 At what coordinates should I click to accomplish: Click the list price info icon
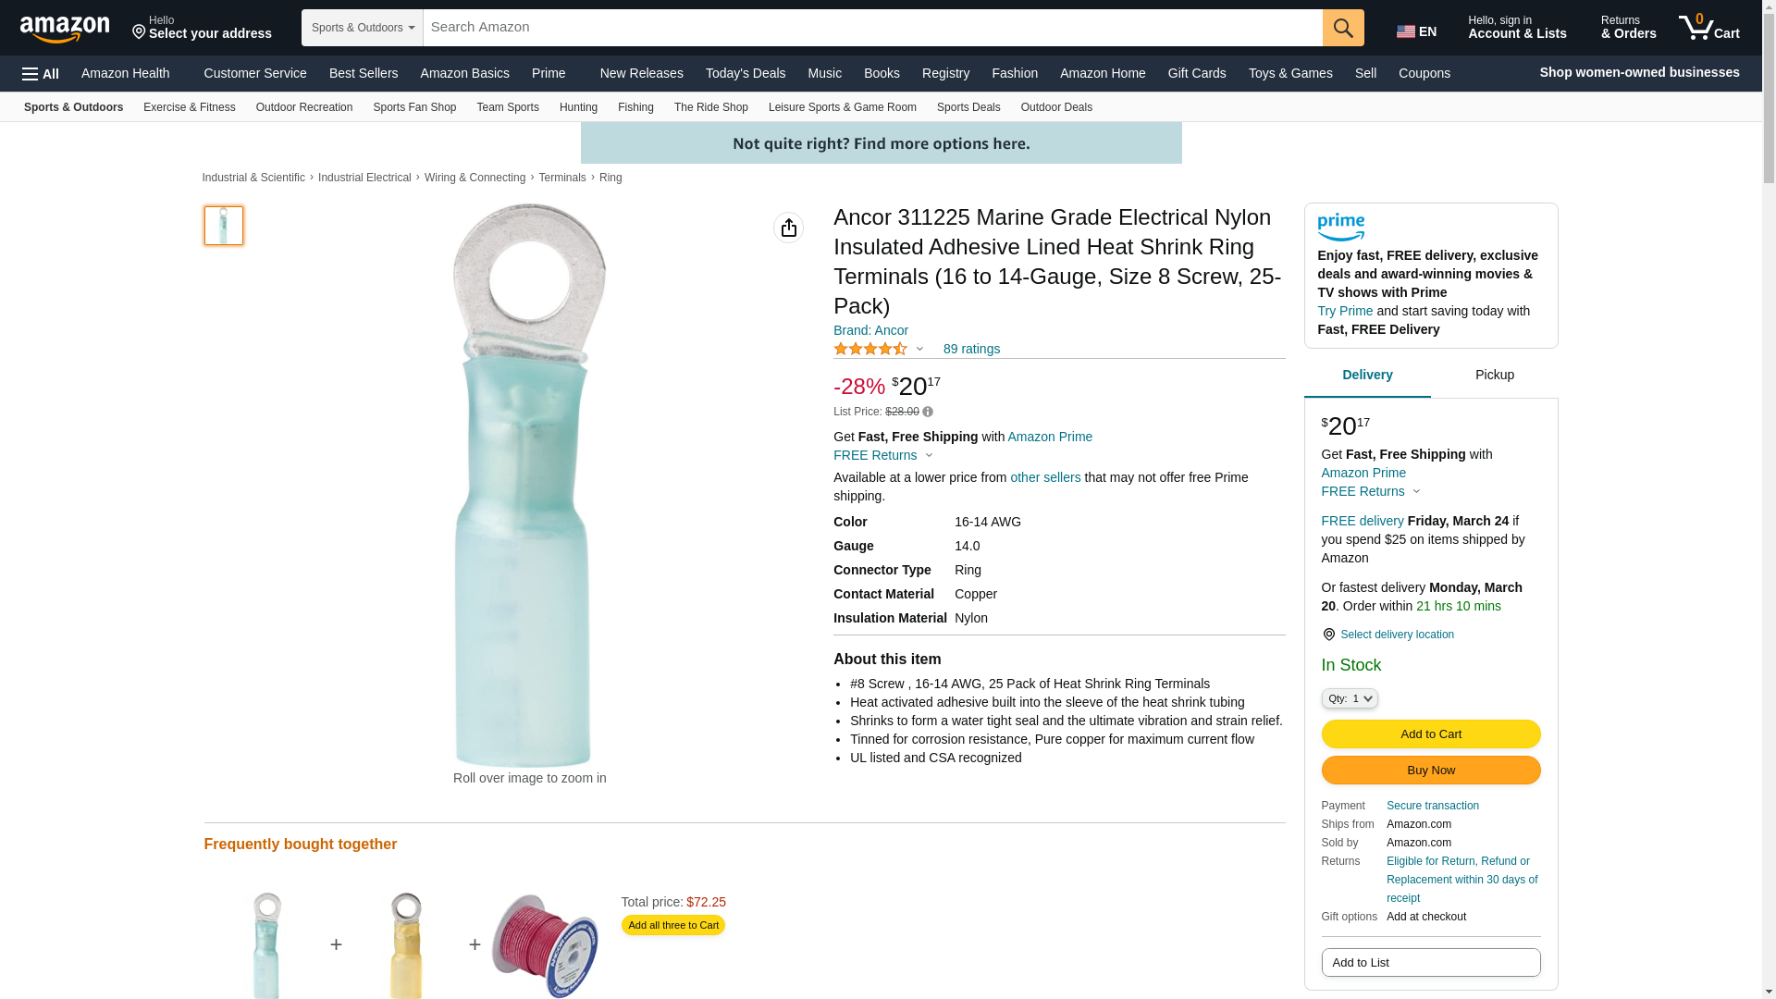click(928, 412)
